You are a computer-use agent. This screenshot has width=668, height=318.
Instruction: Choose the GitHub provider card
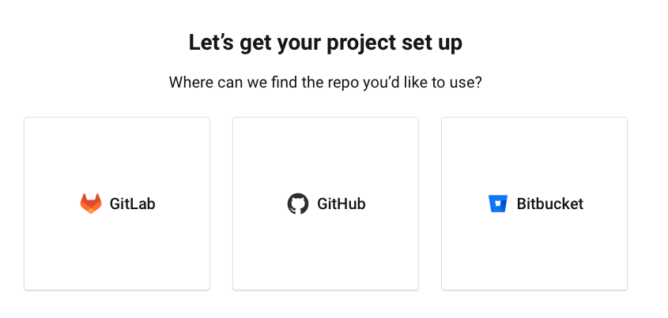(x=326, y=204)
